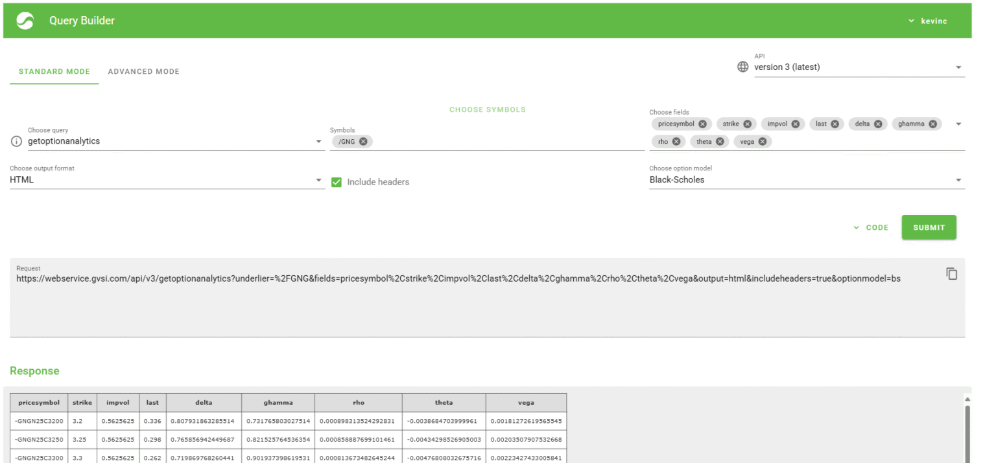Switch to the ADVANCED MODE tab
The width and height of the screenshot is (996, 463).
click(143, 71)
